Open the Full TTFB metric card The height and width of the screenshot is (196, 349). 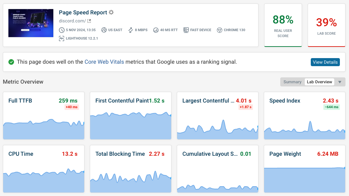point(43,115)
